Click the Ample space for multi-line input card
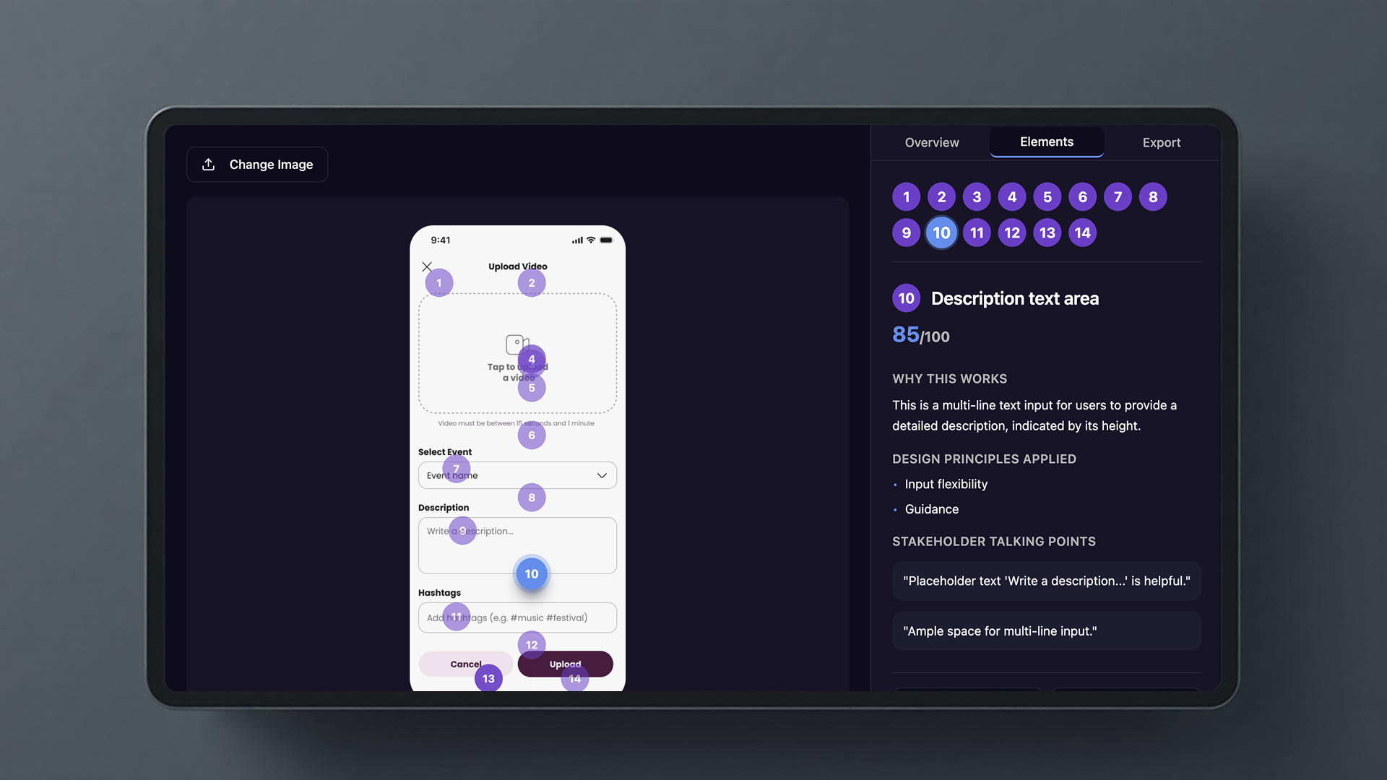 click(1046, 630)
